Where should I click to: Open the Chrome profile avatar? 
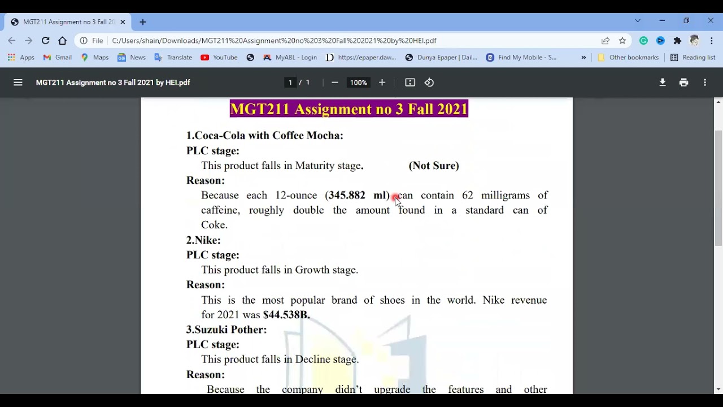click(694, 41)
